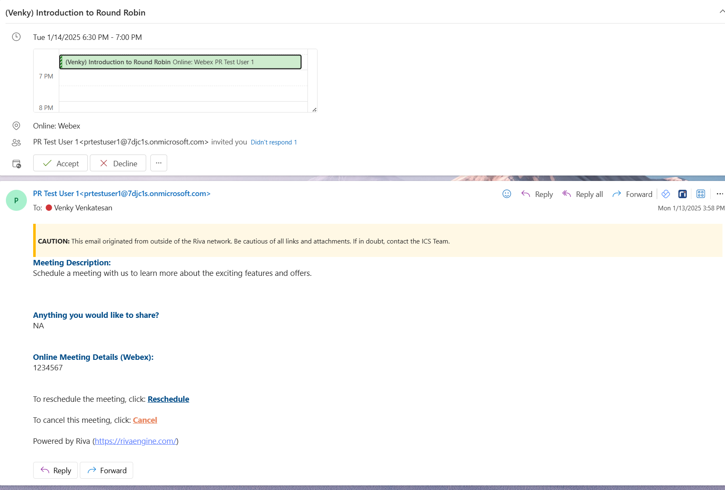Screen dimensions: 725x490
Task: Open the rivaengine.com link
Action: point(135,441)
